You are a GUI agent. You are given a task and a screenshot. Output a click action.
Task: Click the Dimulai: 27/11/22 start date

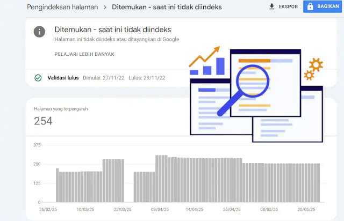pos(103,78)
